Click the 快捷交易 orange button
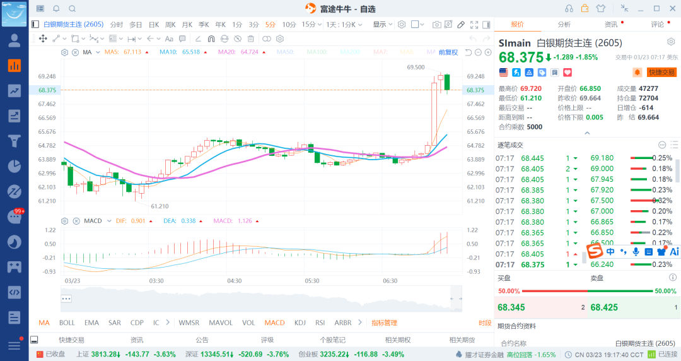Viewport: 681px width, 361px height. point(661,73)
